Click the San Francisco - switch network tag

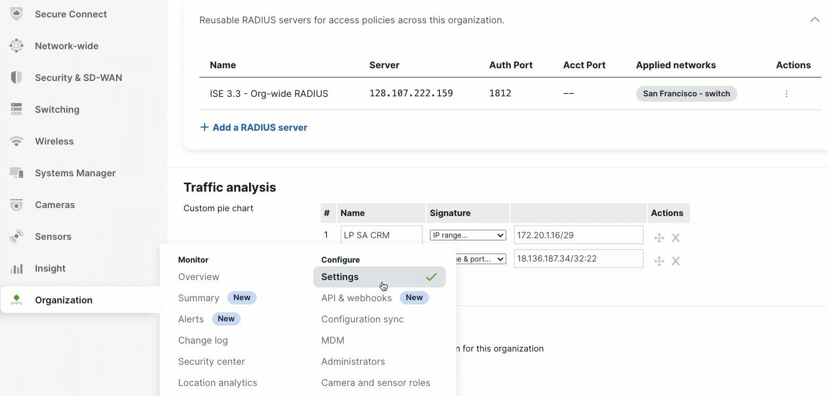click(686, 94)
